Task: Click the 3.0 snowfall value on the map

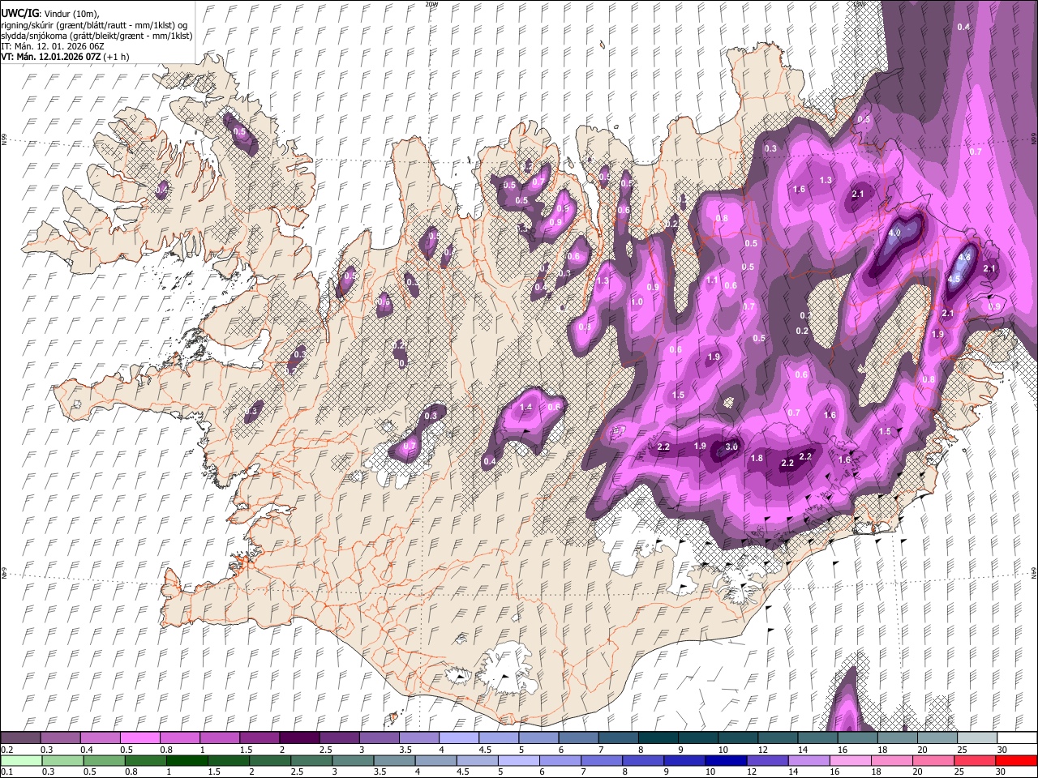Action: 731,447
